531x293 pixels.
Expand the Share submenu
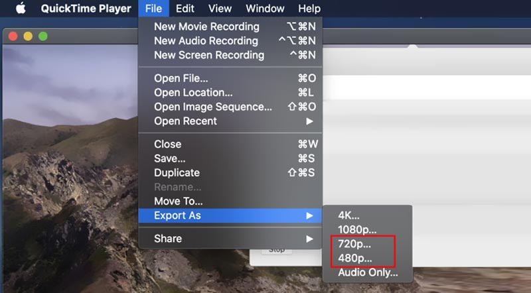pos(230,239)
